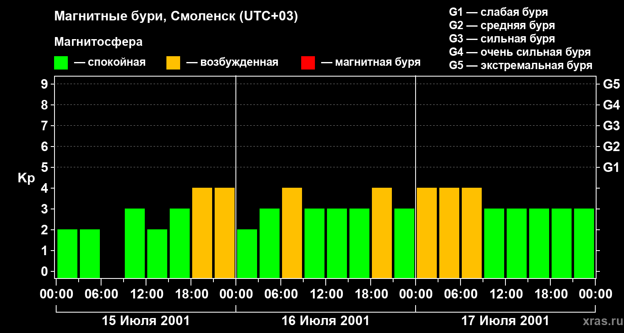This screenshot has width=624, height=333.
Task: Click the G5 label on right axis
Action: pyautogui.click(x=611, y=84)
